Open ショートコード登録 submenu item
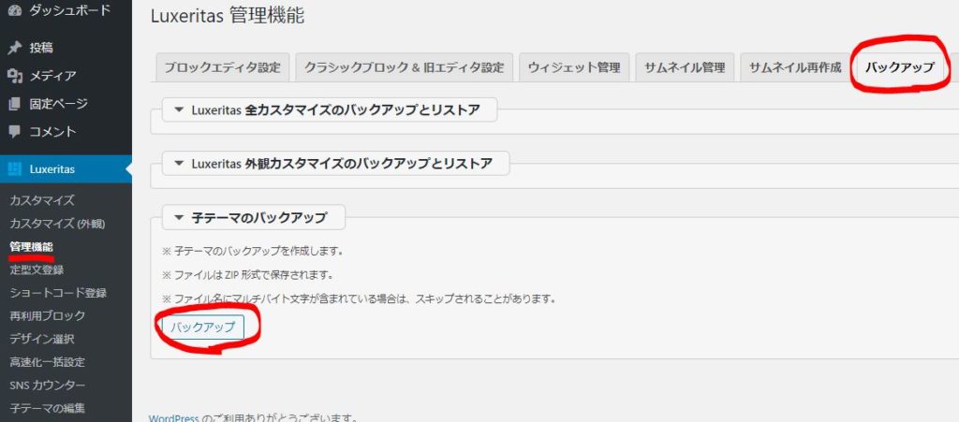Screen dimensions: 959x422 pyautogui.click(x=58, y=293)
